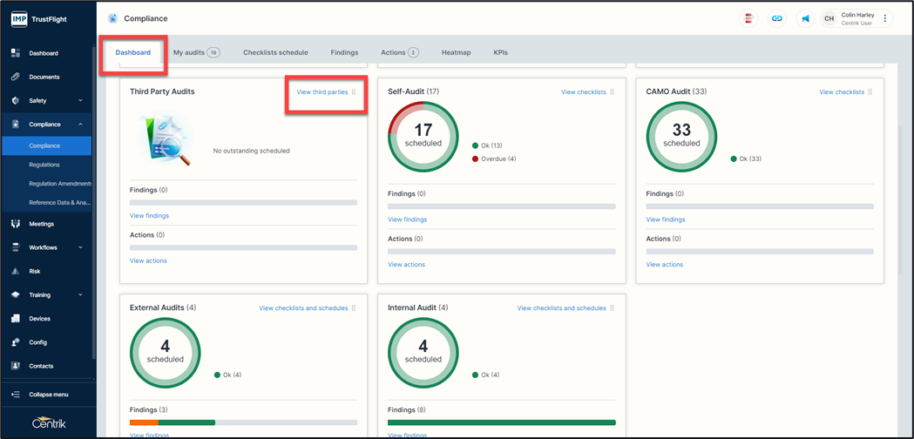The image size is (914, 439).
Task: Click View findings in CAMO Audit card
Action: [x=666, y=219]
